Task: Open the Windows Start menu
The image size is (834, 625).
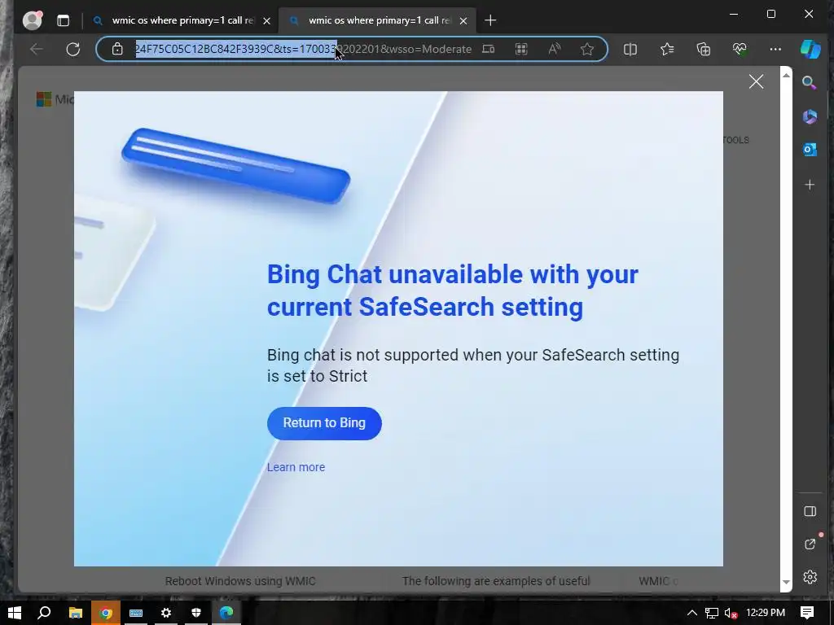Action: (15, 613)
